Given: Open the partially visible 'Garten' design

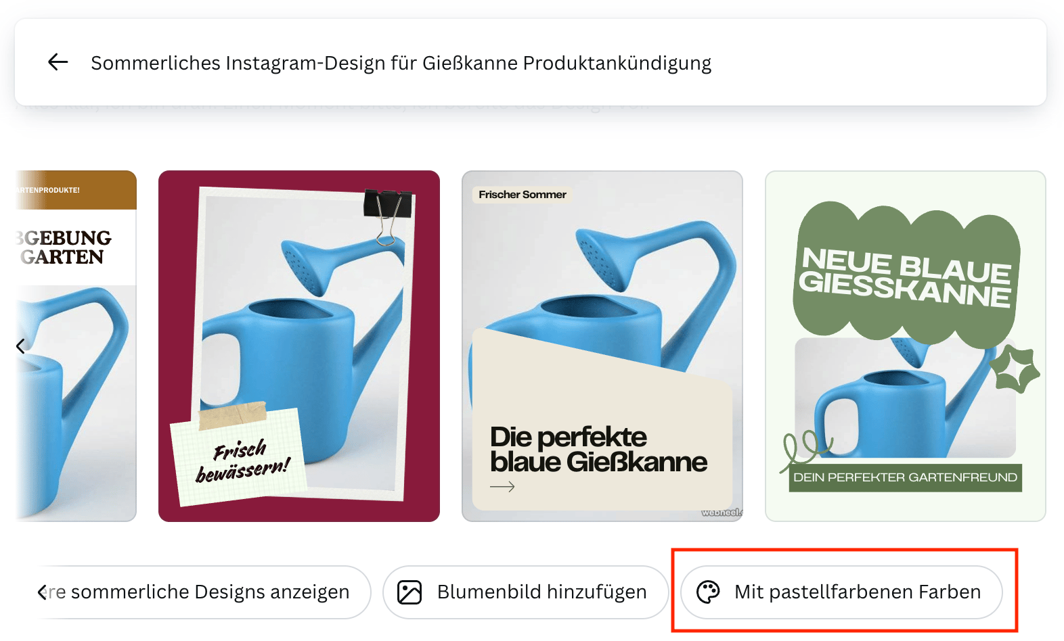Looking at the screenshot, I should pos(76,346).
